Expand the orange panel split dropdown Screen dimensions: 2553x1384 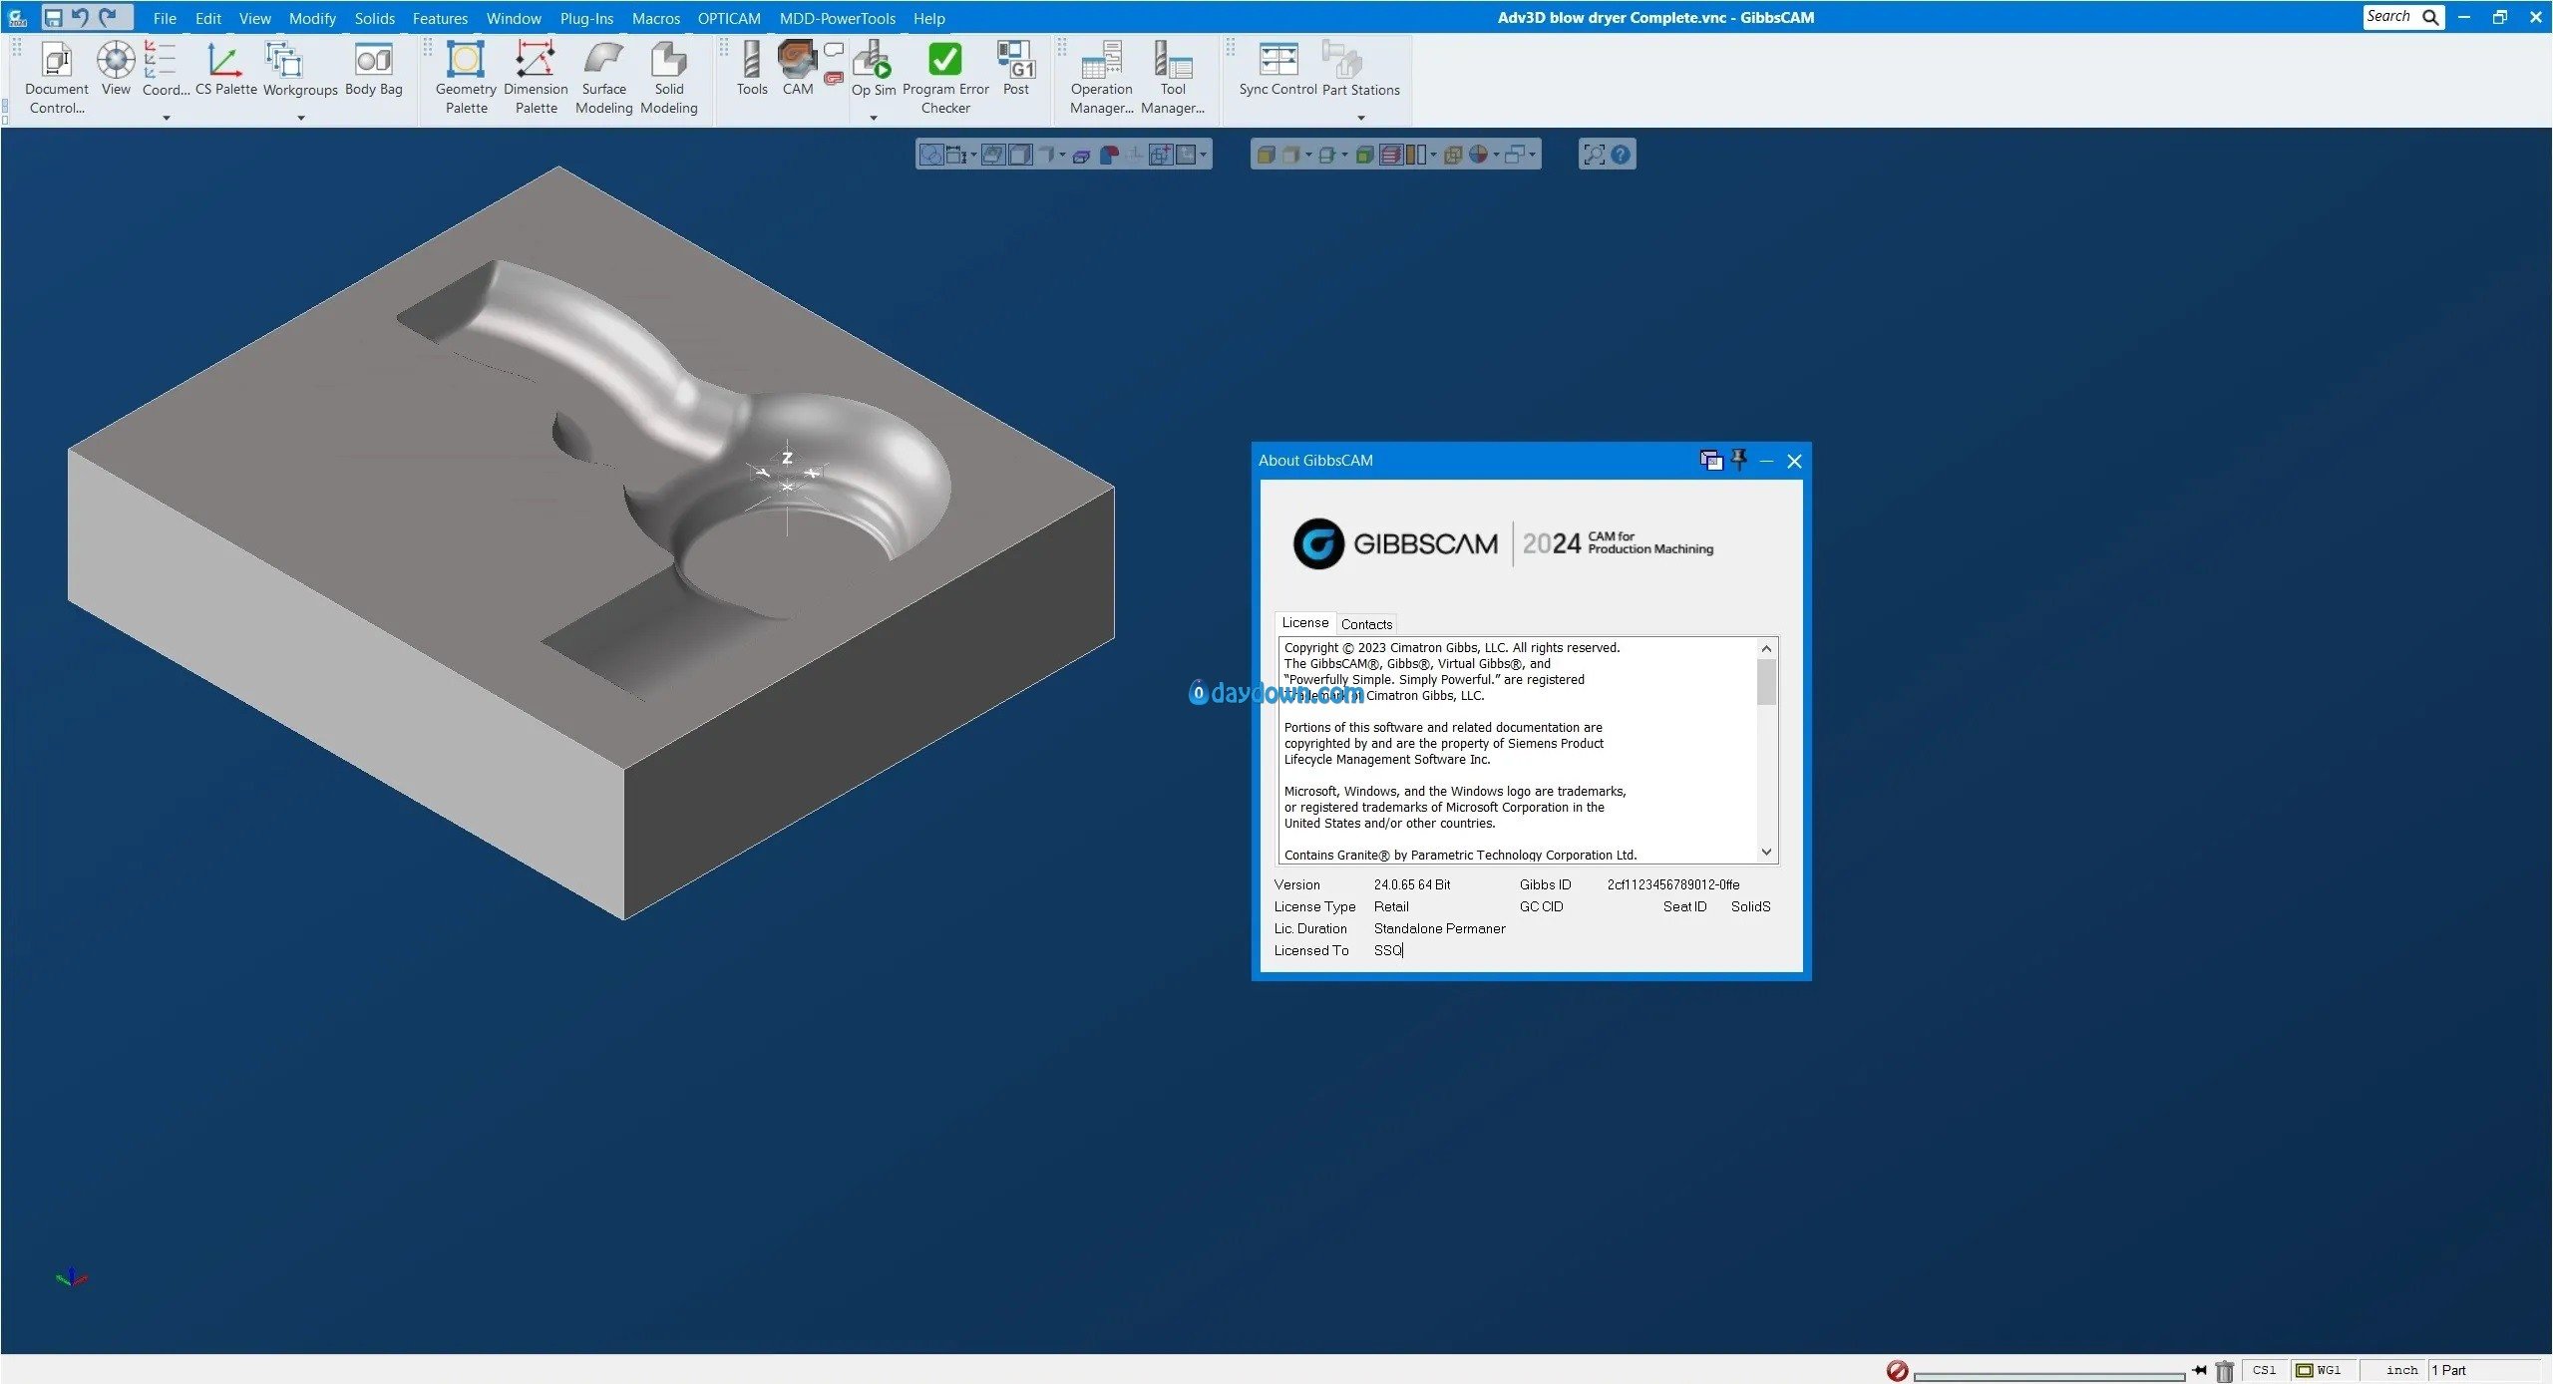1433,155
